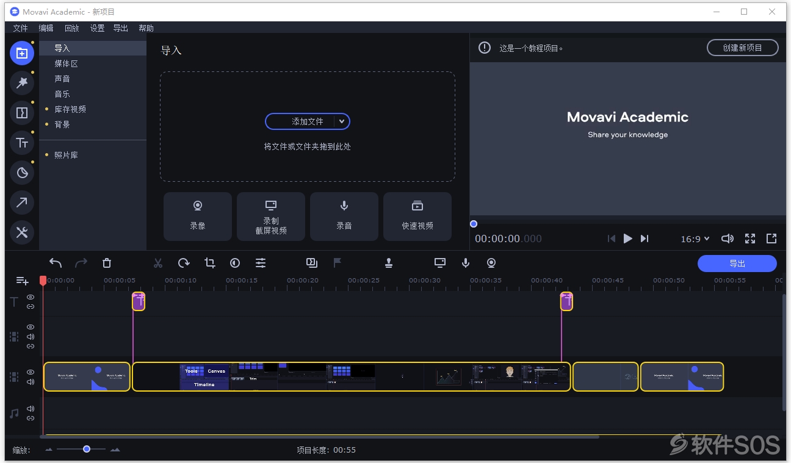Redo the last undone action
This screenshot has width=791, height=463.
81,263
